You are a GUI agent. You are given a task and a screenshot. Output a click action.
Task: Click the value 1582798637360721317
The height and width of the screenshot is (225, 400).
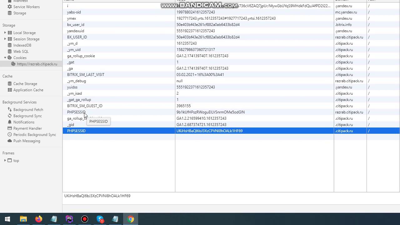[196, 49]
